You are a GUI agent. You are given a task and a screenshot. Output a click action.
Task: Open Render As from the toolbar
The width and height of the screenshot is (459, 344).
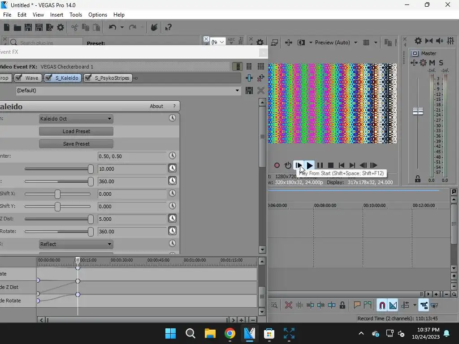tap(50, 27)
